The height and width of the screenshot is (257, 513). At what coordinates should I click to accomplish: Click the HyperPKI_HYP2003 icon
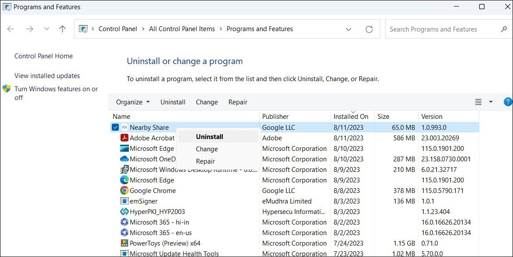click(124, 211)
